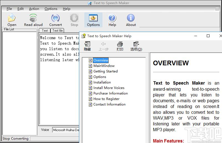Switch to the Text file tab
Image resolution: width=222 pixels, height=143 pixels.
tap(57, 30)
